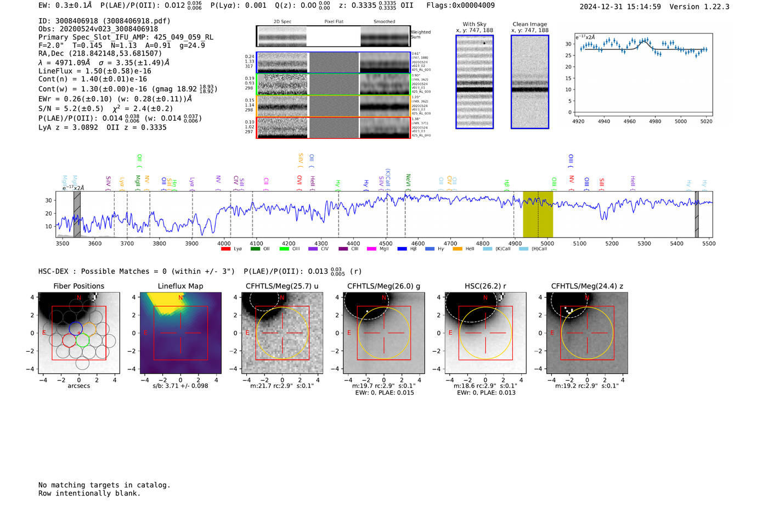This screenshot has height=523, width=768.
Task: Open the CFHTLS/Meg(24.4) z image
Action: coord(587,333)
